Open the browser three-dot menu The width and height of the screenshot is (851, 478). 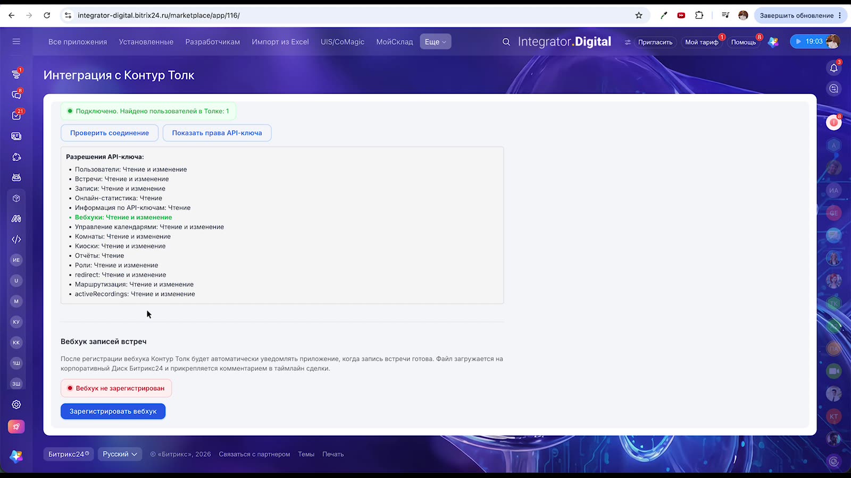840,15
